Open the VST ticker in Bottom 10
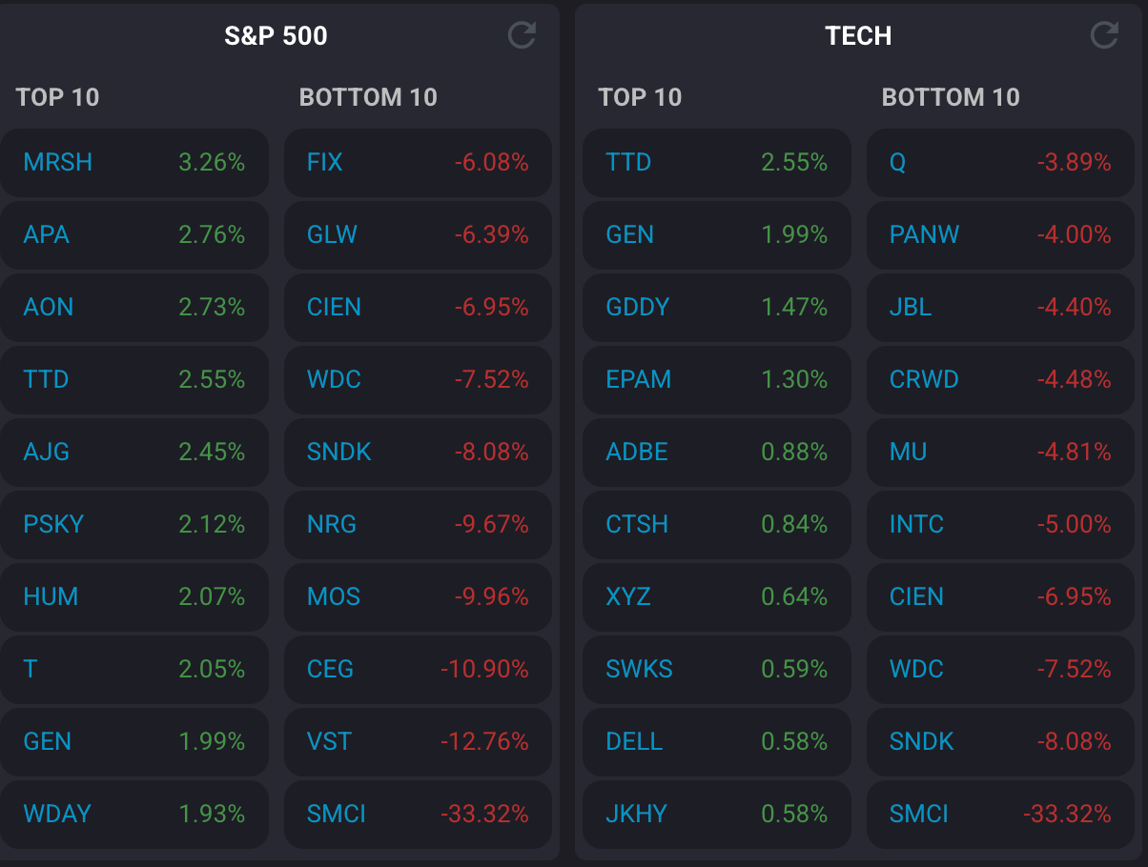The width and height of the screenshot is (1148, 867). tap(330, 742)
